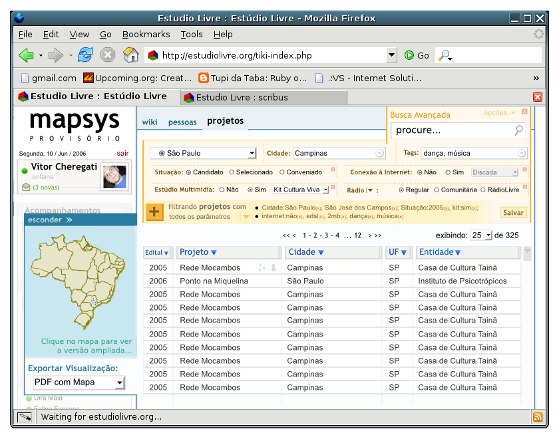Remove the Situação filter row
Screen dimensions: 559x439
333,169
